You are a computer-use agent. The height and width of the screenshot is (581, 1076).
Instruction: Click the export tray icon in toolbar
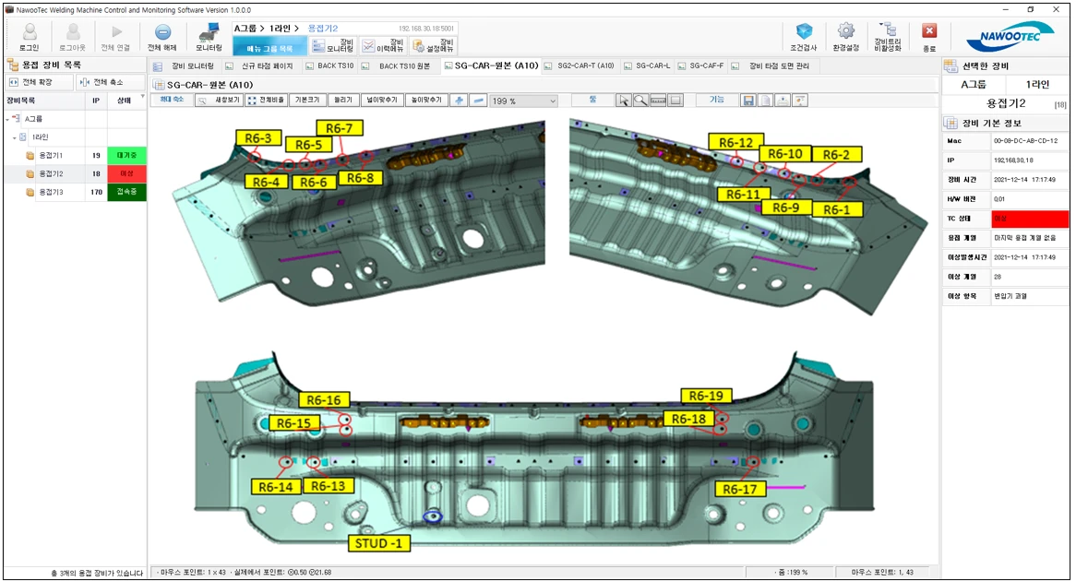click(783, 101)
